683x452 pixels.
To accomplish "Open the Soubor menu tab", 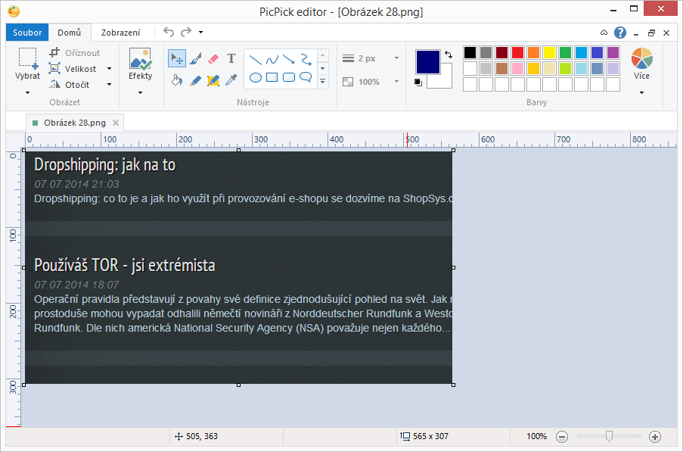I will [27, 33].
